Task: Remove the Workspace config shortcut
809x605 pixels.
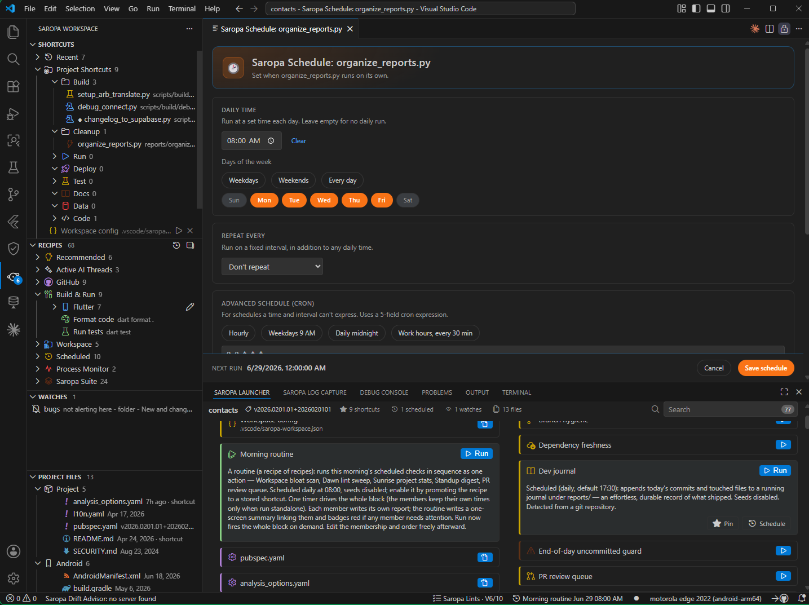Action: [x=190, y=231]
